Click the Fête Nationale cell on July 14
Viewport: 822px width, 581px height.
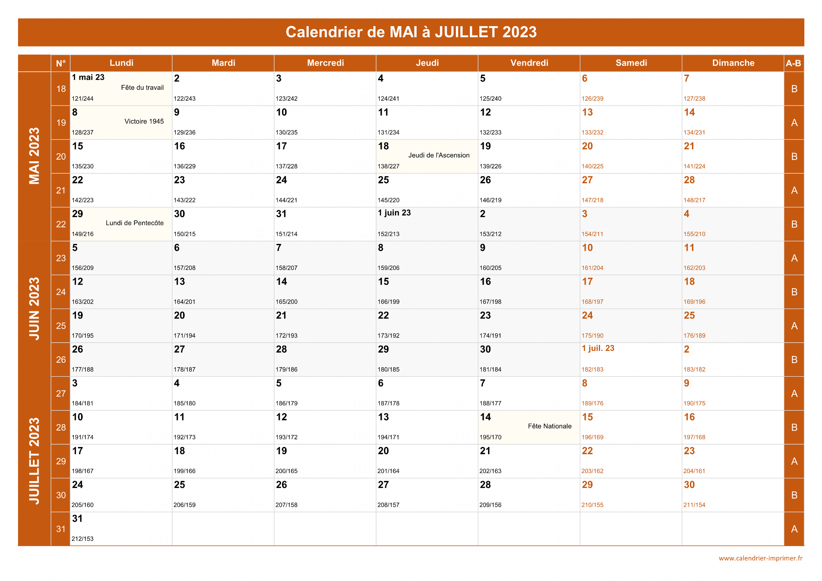529,427
